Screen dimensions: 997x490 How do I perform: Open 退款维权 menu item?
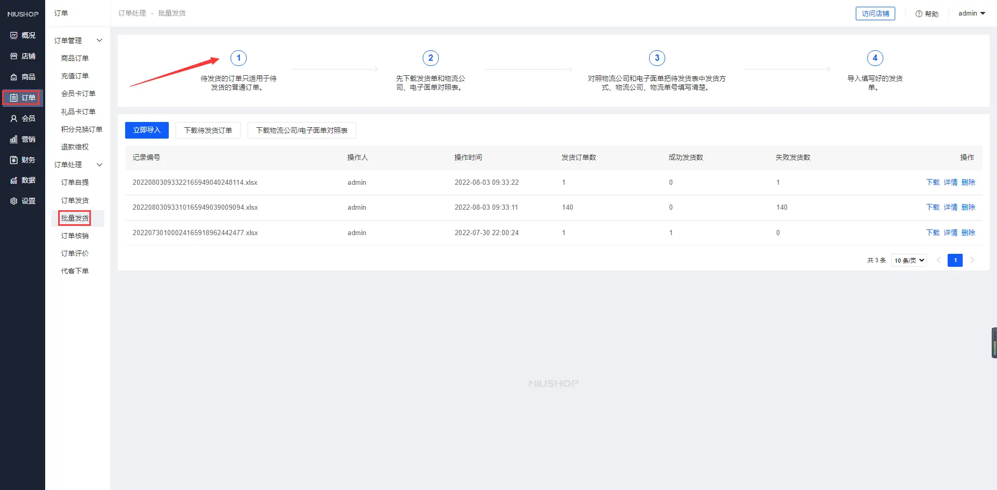pyautogui.click(x=75, y=147)
